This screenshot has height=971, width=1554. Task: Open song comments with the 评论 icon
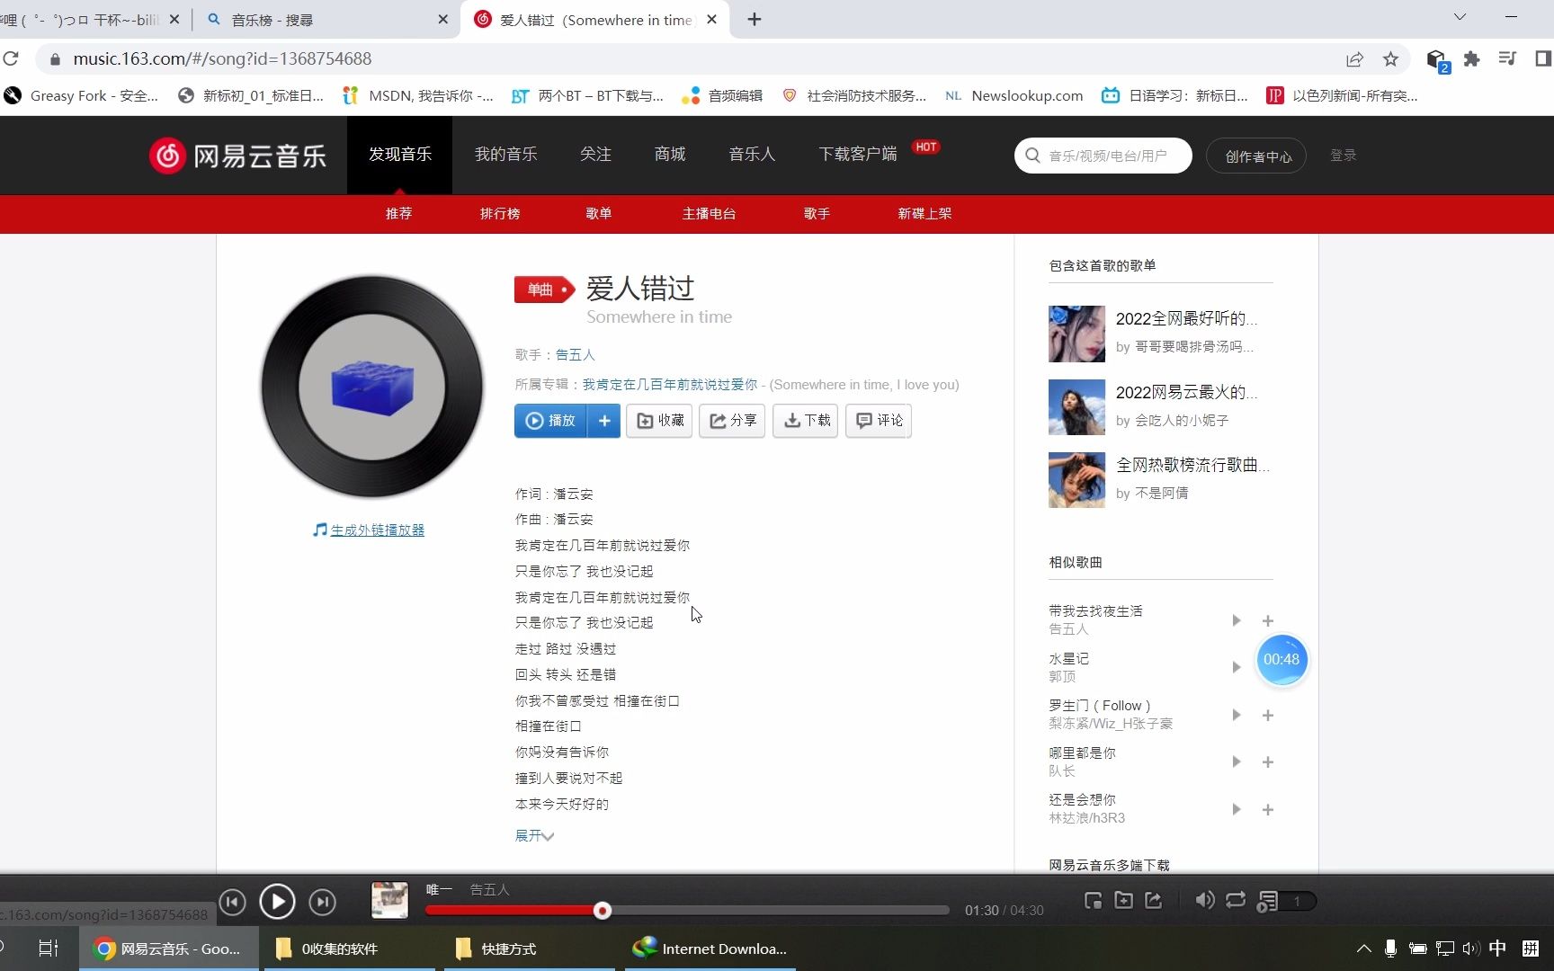pos(878,421)
